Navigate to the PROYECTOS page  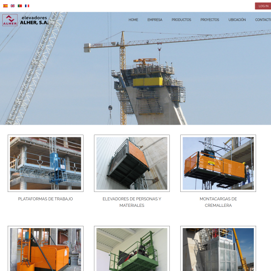[x=210, y=20]
